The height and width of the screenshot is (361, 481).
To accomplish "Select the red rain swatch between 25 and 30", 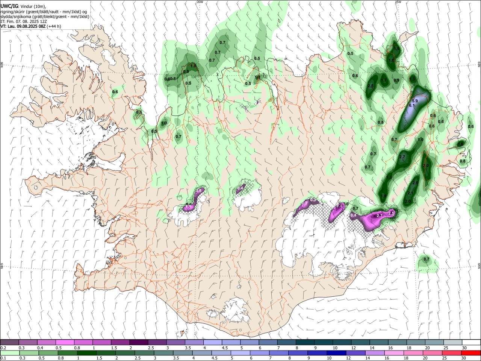I will click(451, 353).
